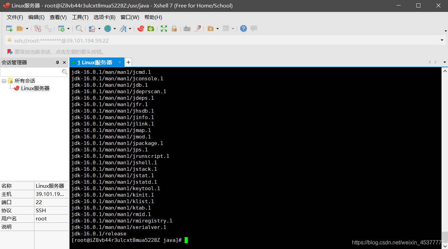Viewport: 448px width, 249px height.
Task: Expand the Properties icon dropdown arrow
Action: 68,29
